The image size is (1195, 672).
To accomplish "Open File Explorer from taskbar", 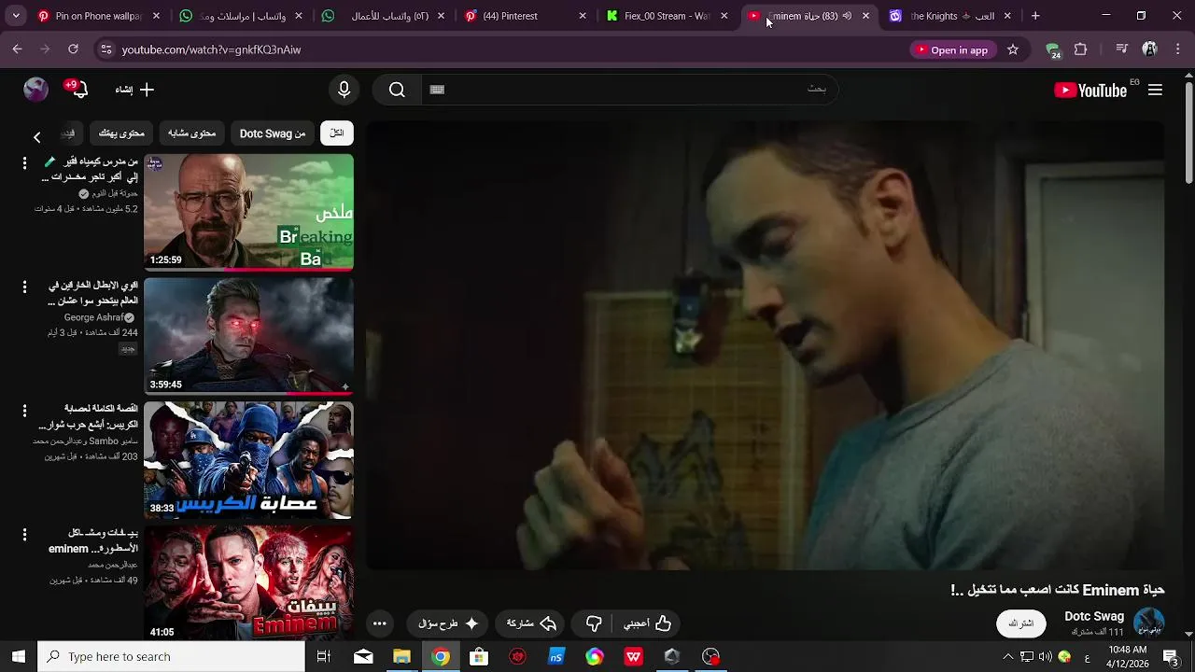I will coord(401,657).
